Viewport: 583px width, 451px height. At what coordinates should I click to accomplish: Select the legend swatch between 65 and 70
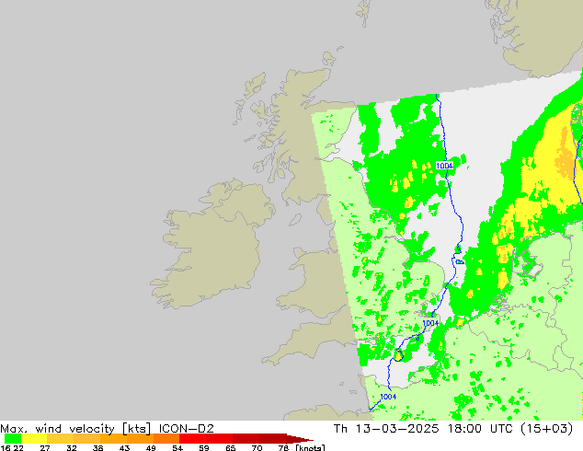pos(246,439)
